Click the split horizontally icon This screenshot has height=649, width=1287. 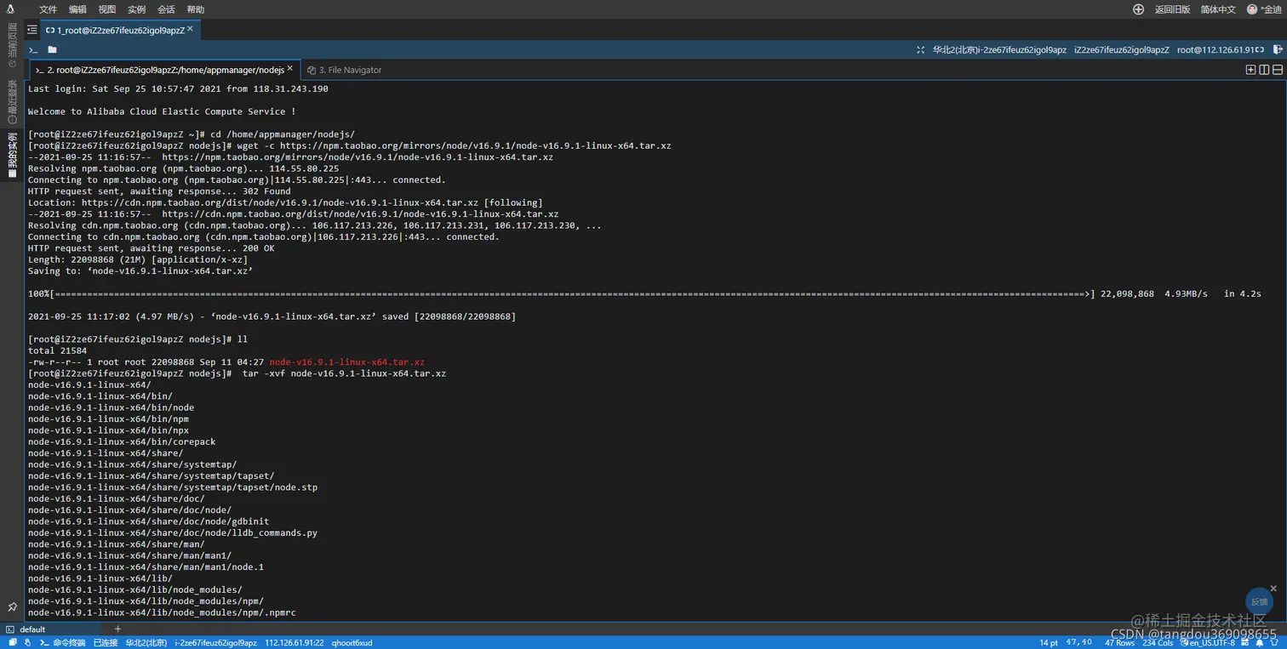[x=1278, y=70]
